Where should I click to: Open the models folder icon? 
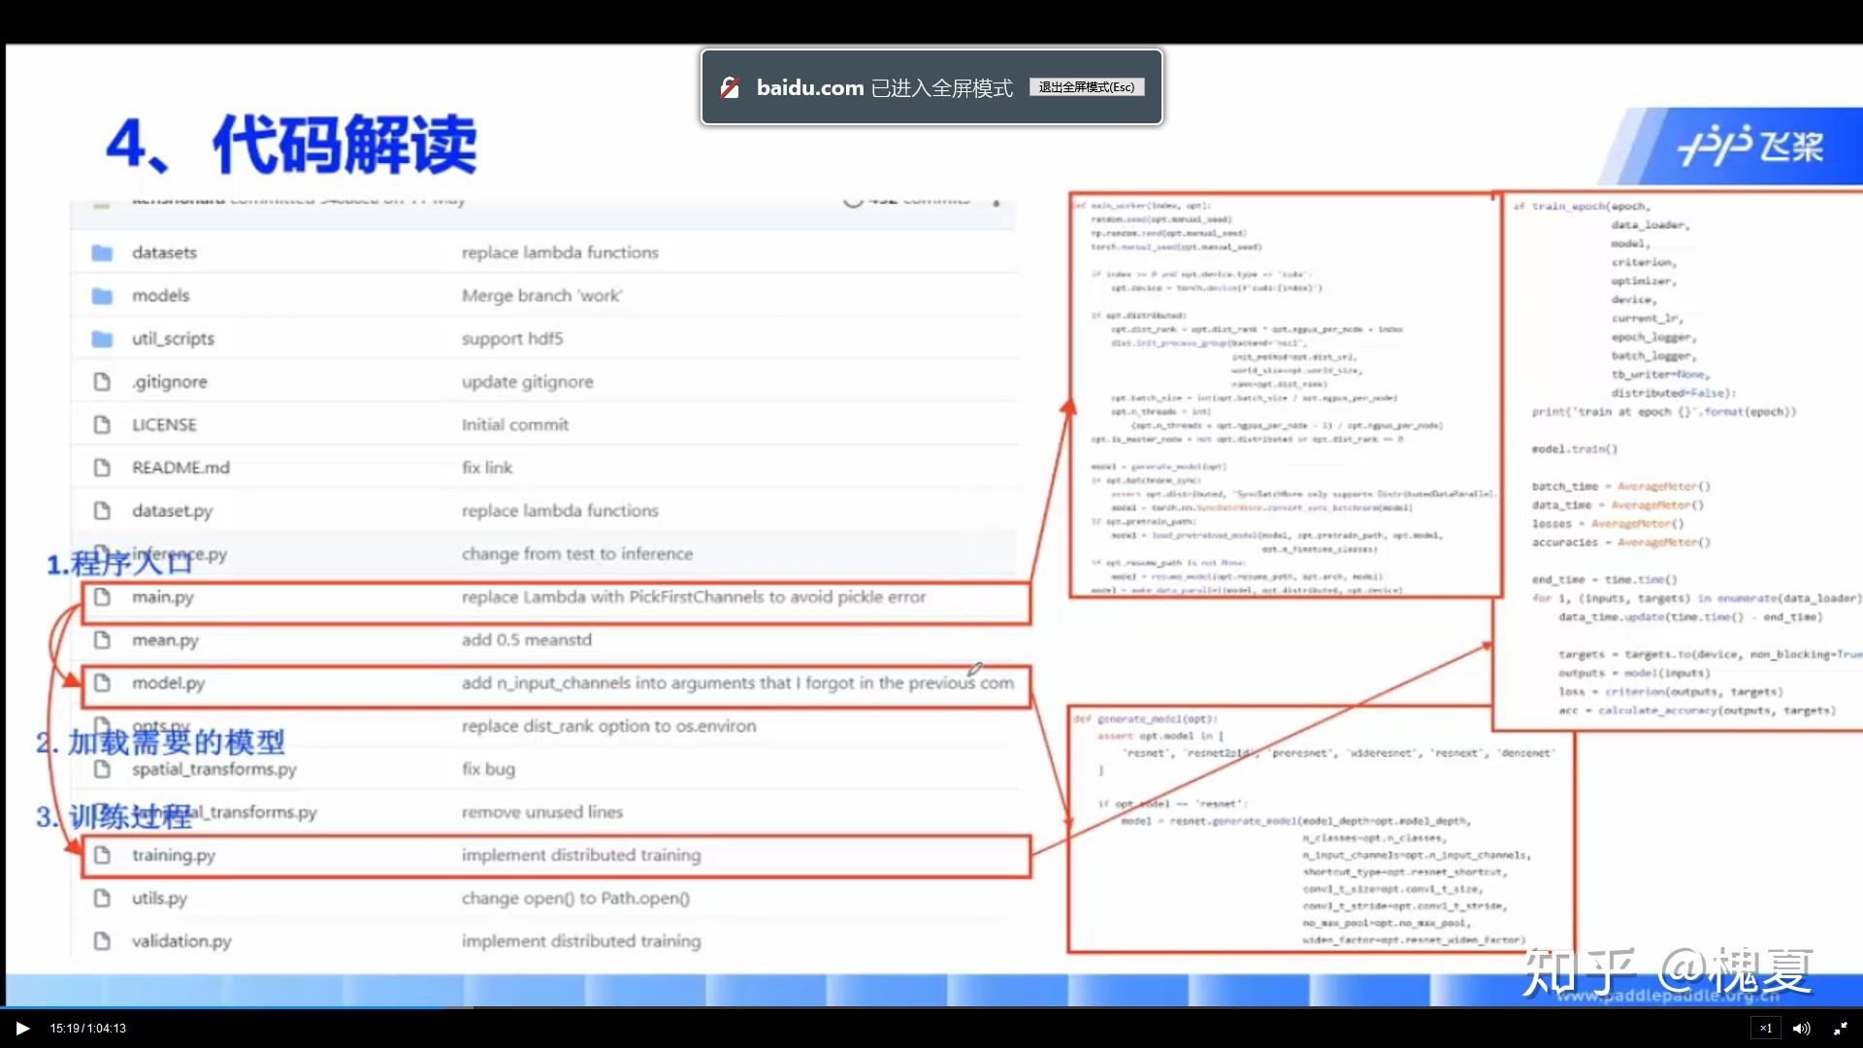[102, 296]
